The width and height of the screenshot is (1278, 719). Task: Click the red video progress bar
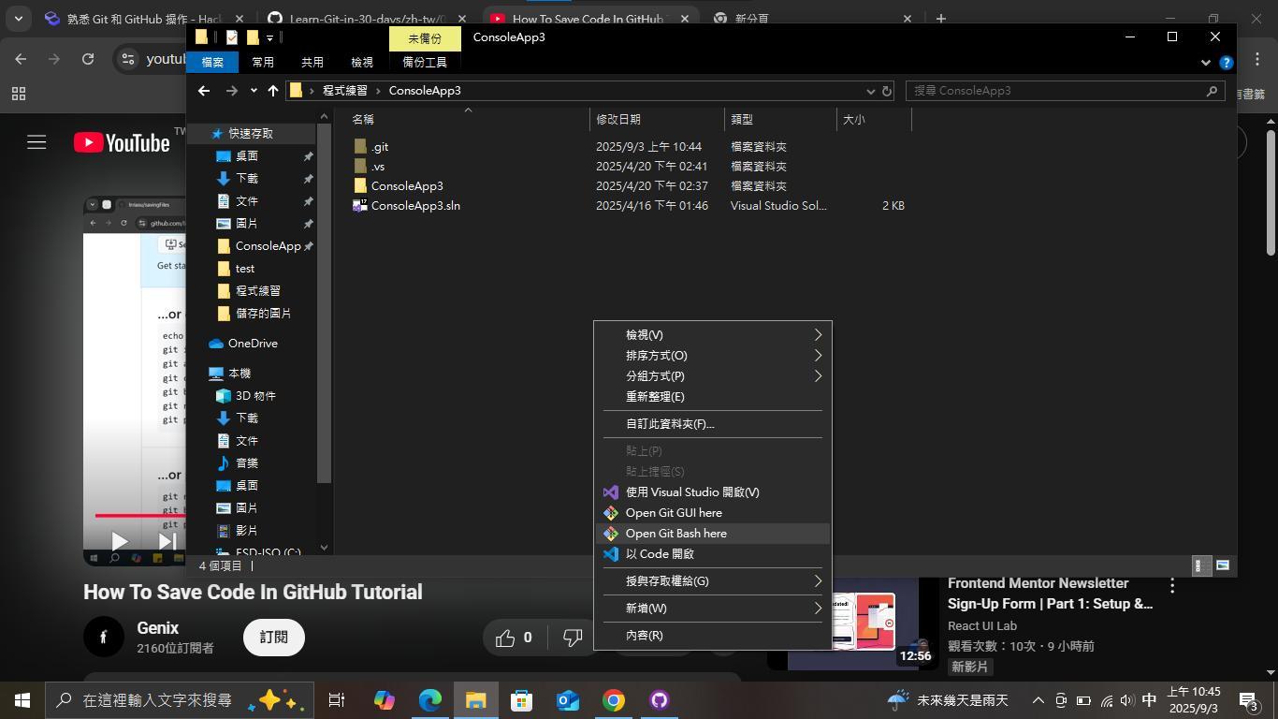(x=140, y=515)
